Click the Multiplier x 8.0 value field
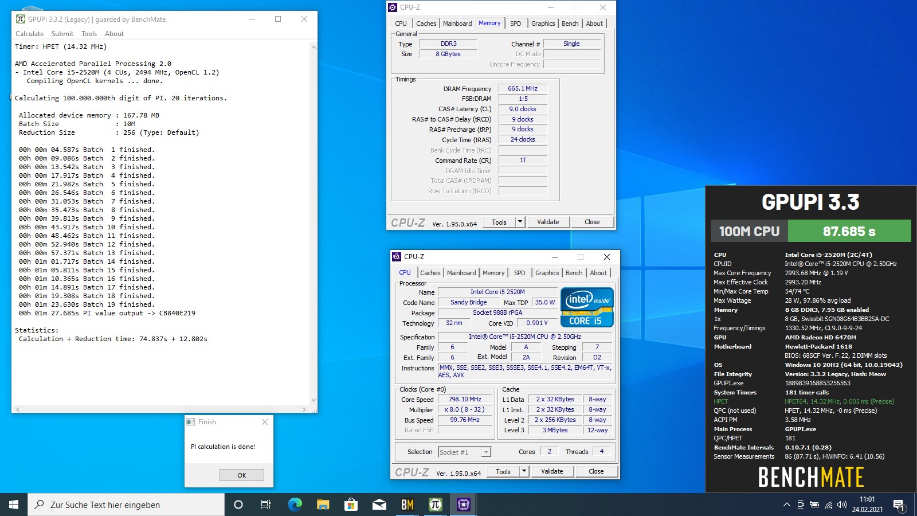 point(465,409)
